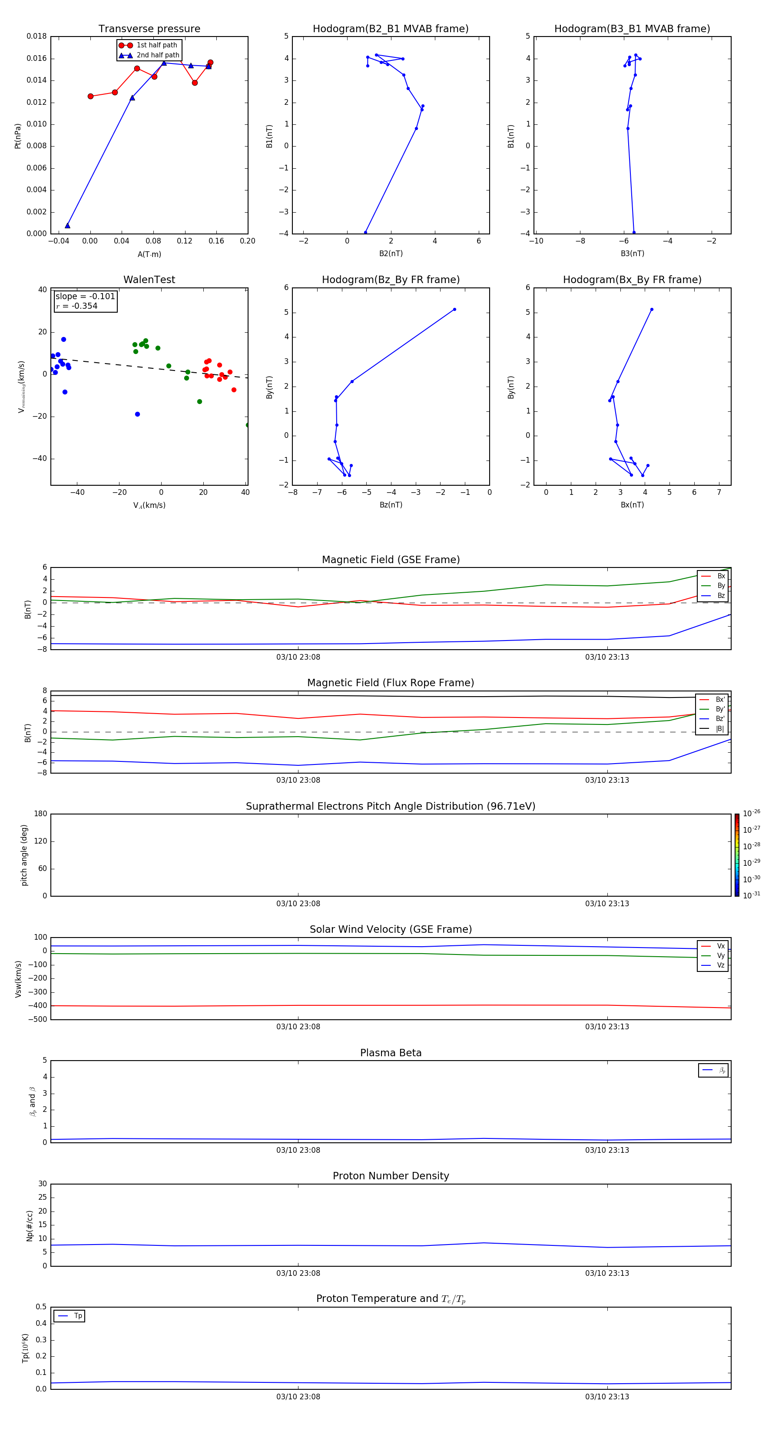Click 'pitch angle (deg)' y-axis label
Viewport: 782px width, 1435px height.
tap(24, 855)
